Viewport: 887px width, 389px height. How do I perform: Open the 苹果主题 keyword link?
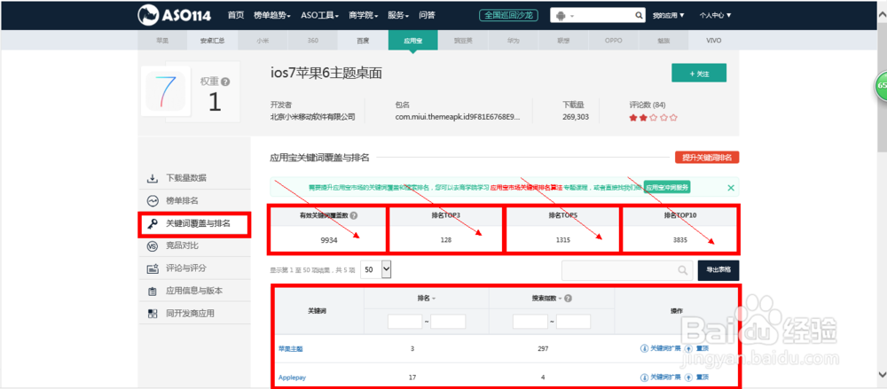pos(290,349)
